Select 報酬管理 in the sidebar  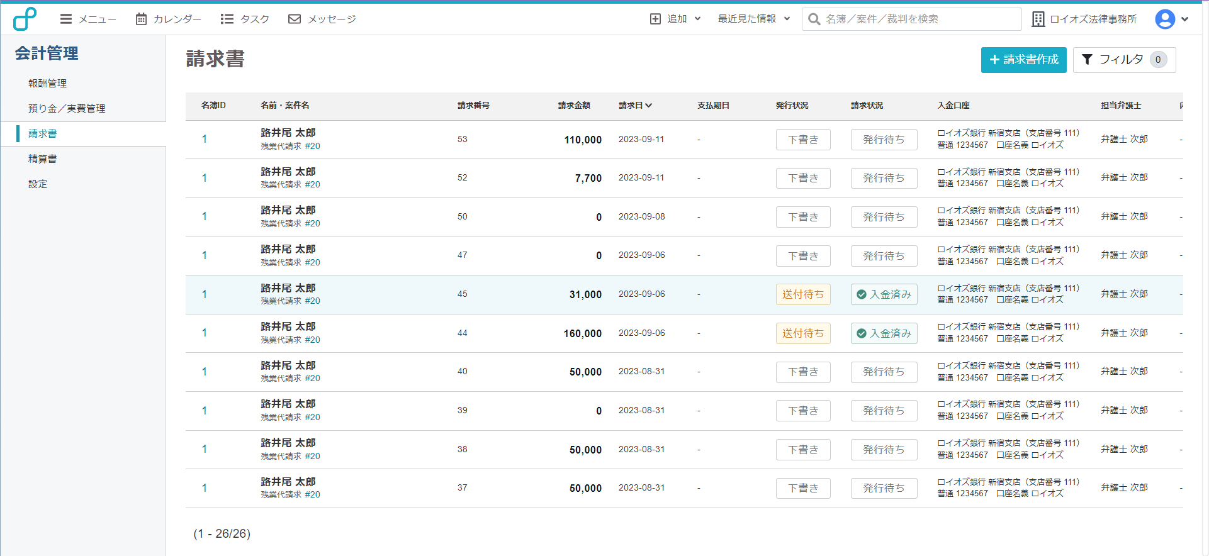coord(47,83)
